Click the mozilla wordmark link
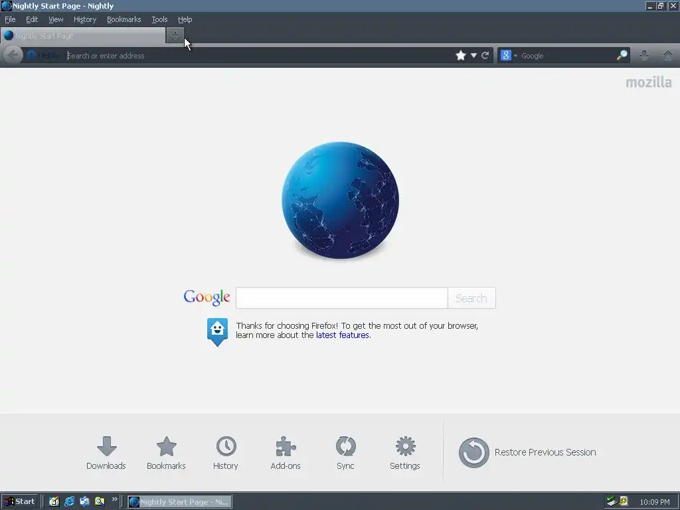680x510 pixels. click(649, 82)
